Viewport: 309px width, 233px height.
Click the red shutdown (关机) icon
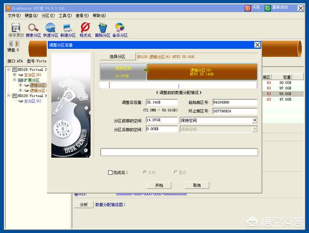point(248,8)
